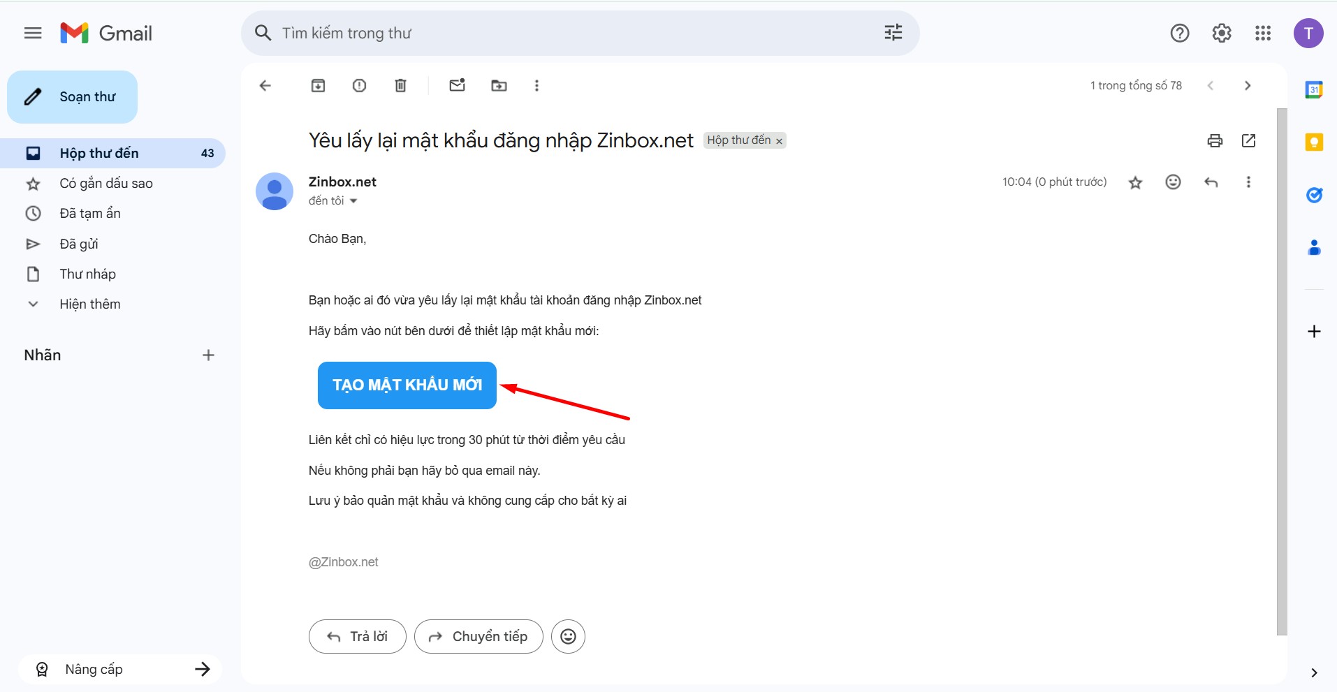Click the TẠO MẬT KHẨU MỚI button
This screenshot has height=692, width=1337.
pyautogui.click(x=407, y=385)
